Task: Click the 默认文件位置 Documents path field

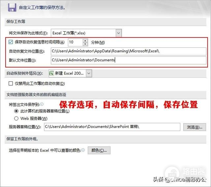Action: click(129, 60)
